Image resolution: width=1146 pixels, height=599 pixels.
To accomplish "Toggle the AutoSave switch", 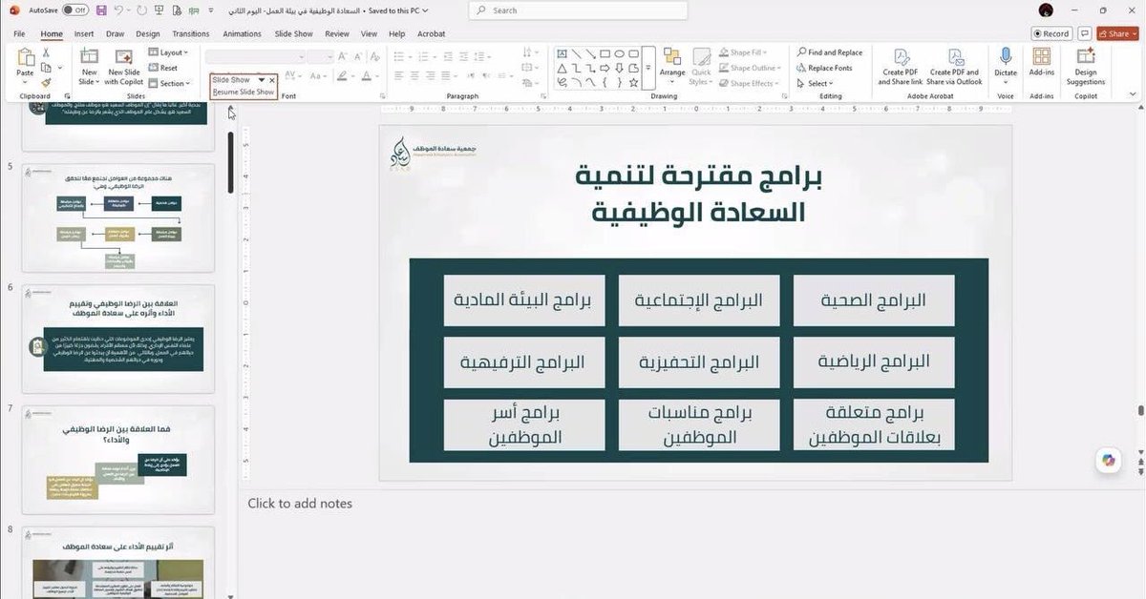I will (75, 10).
